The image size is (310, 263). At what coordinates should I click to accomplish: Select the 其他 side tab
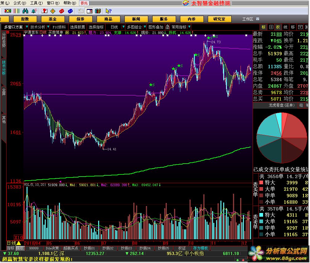click(4, 119)
